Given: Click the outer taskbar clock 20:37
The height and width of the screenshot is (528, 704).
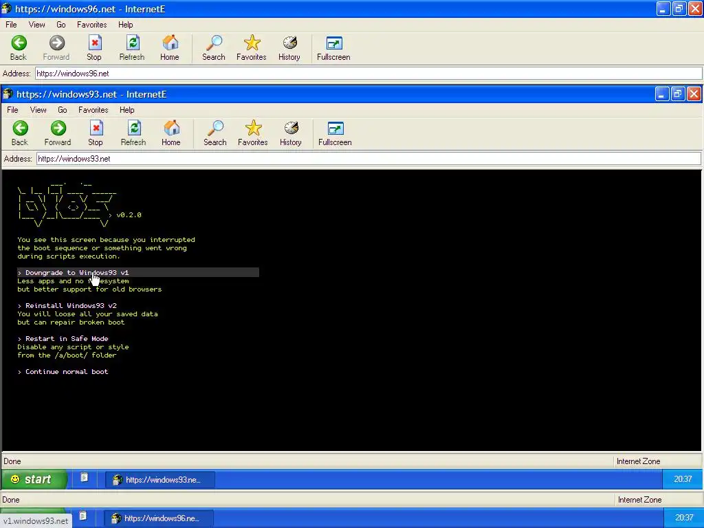Looking at the screenshot, I should 684,518.
